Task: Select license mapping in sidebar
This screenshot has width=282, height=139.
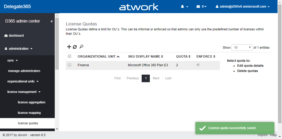Action: click(29, 113)
